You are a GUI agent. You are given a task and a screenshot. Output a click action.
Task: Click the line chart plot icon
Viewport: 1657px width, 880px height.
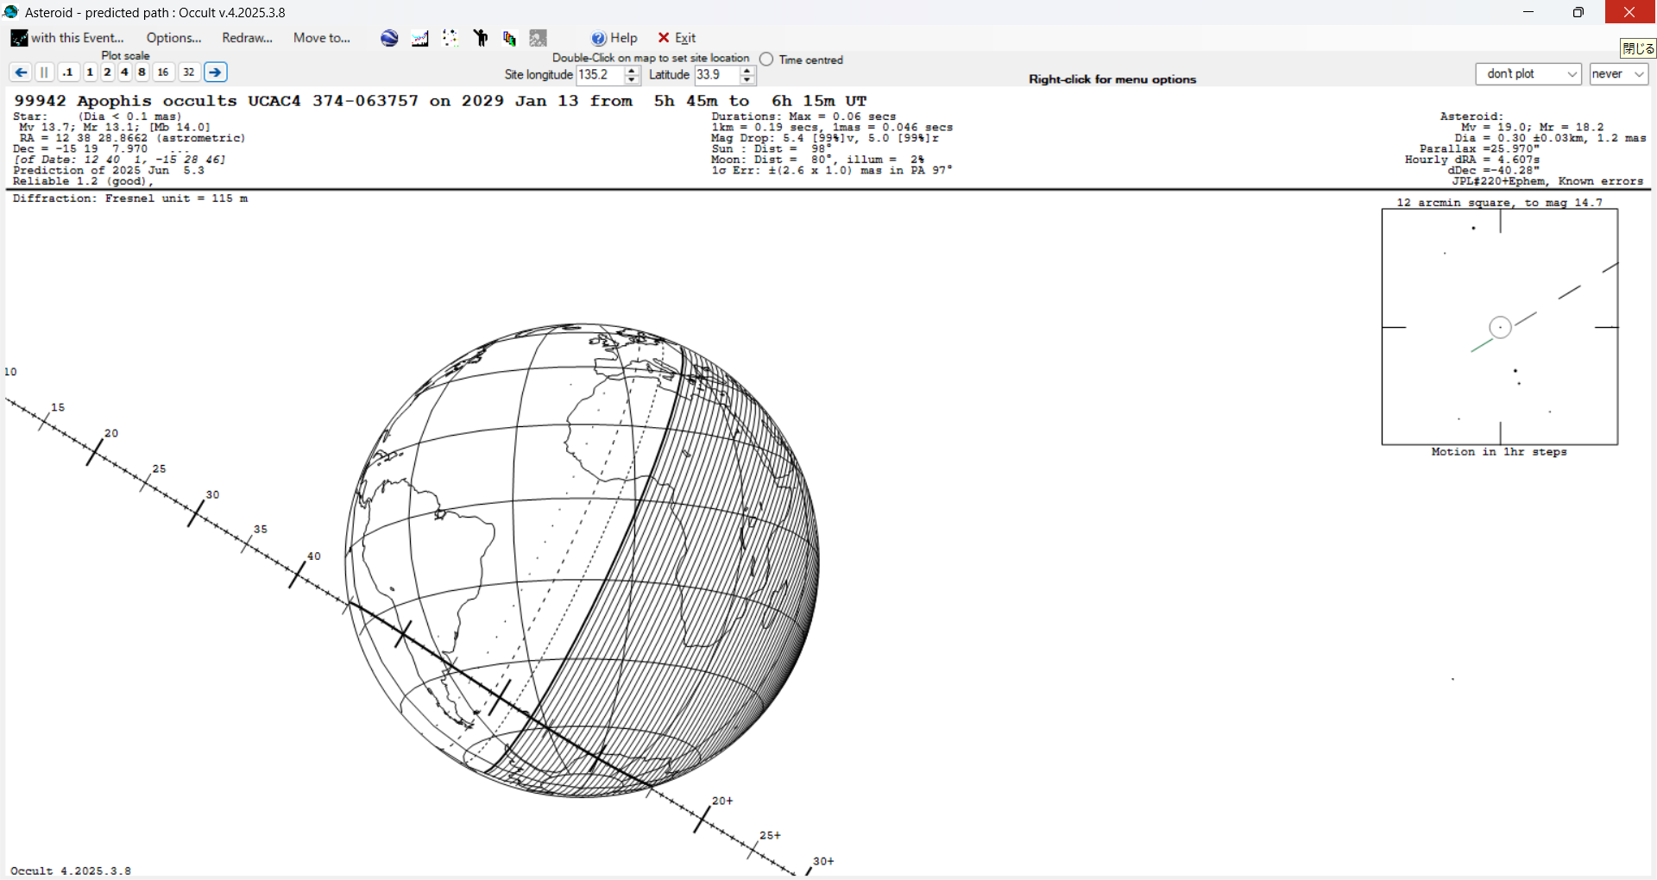coord(420,38)
